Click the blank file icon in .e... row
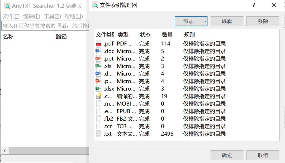Image resolution: width=285 pixels, height=163 pixels. (x=99, y=111)
